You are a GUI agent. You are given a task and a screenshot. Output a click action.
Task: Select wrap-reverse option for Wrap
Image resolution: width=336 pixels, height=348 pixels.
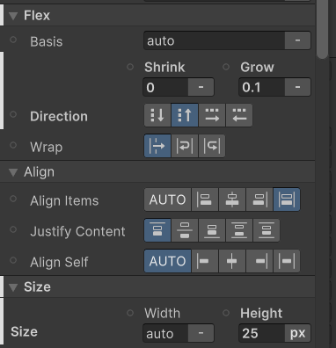[x=212, y=146]
